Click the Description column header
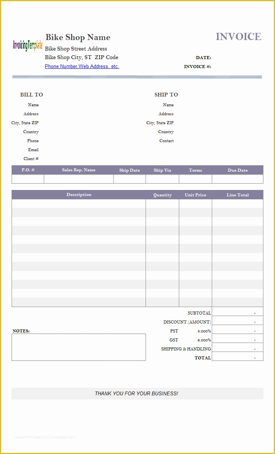The image size is (275, 454). coord(79,195)
